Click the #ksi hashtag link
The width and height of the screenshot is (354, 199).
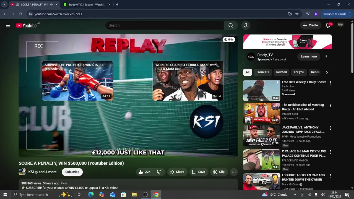coord(64,183)
